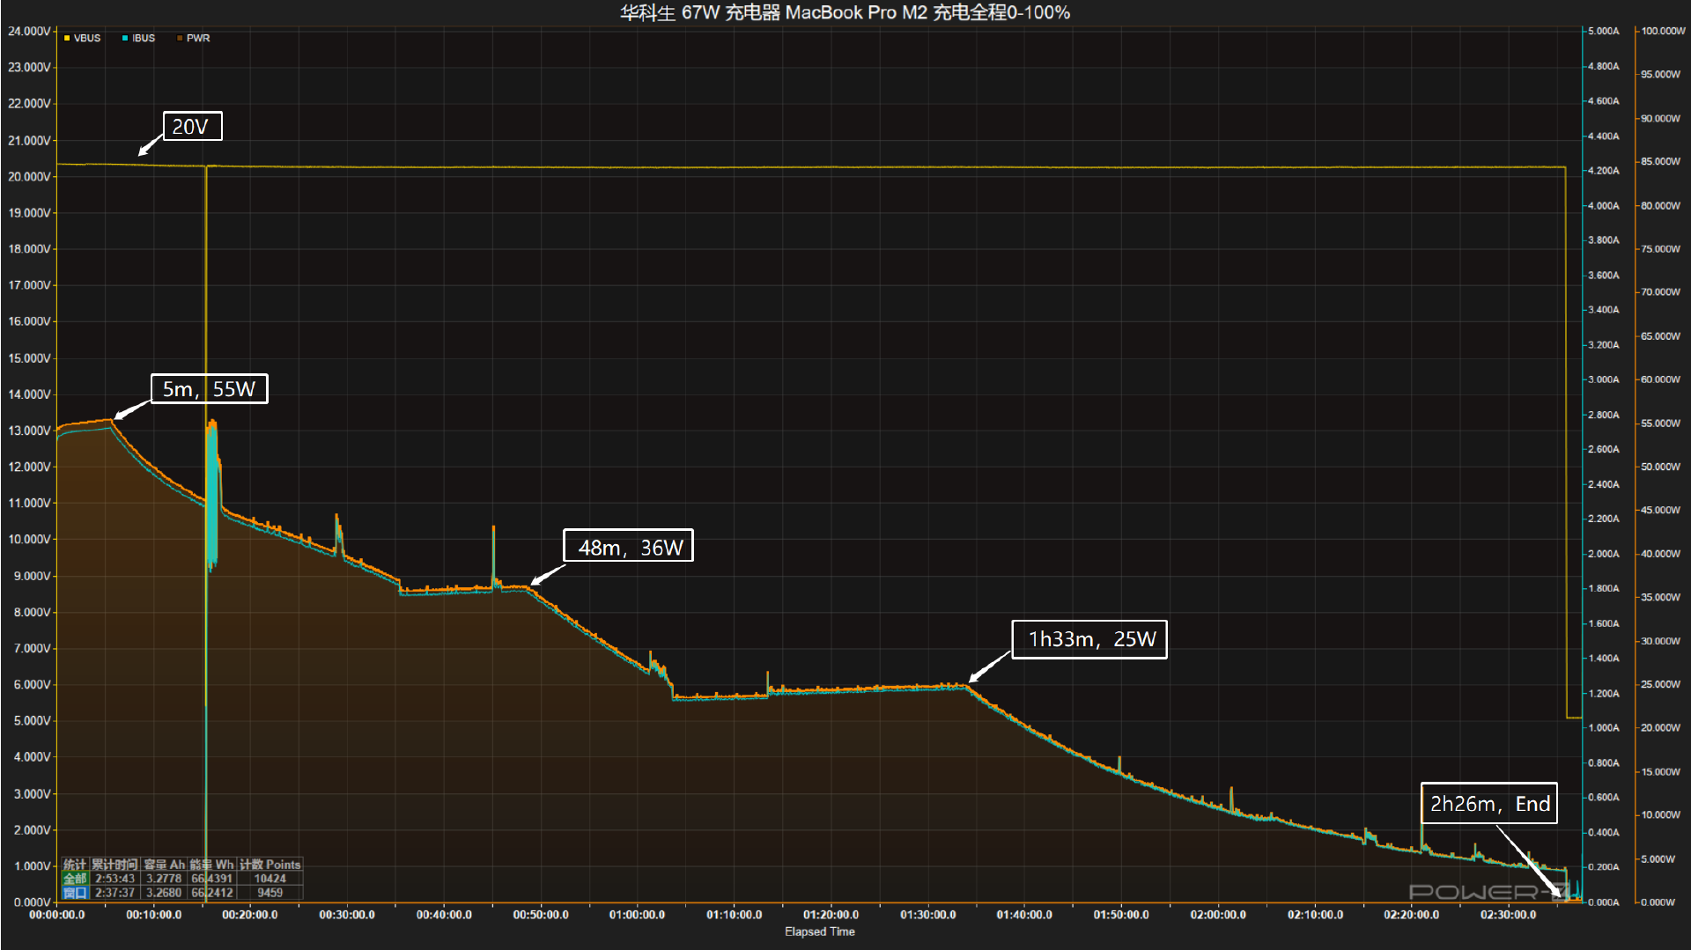Select the green 全部 statistics row label
The width and height of the screenshot is (1691, 950).
pos(75,879)
